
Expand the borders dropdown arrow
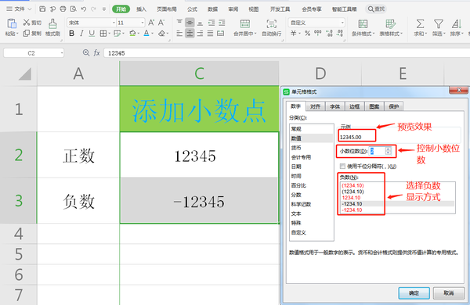(x=110, y=33)
